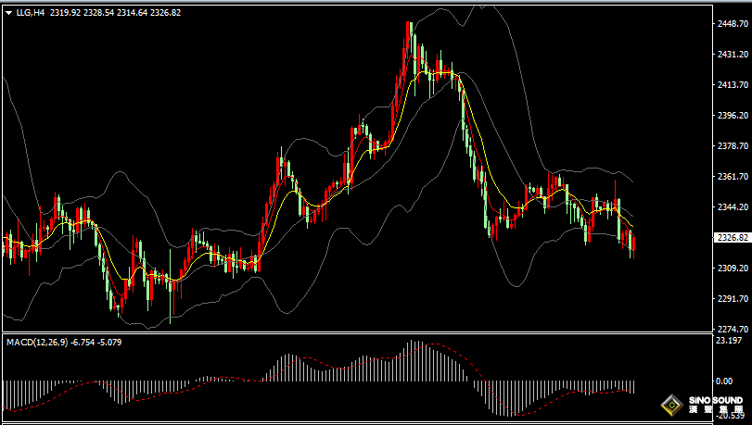Click the Sino Sound diamond logo icon
Image resolution: width=752 pixels, height=425 pixels.
[669, 405]
